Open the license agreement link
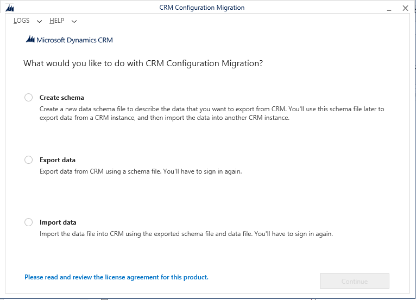The height and width of the screenshot is (300, 416). tap(116, 277)
